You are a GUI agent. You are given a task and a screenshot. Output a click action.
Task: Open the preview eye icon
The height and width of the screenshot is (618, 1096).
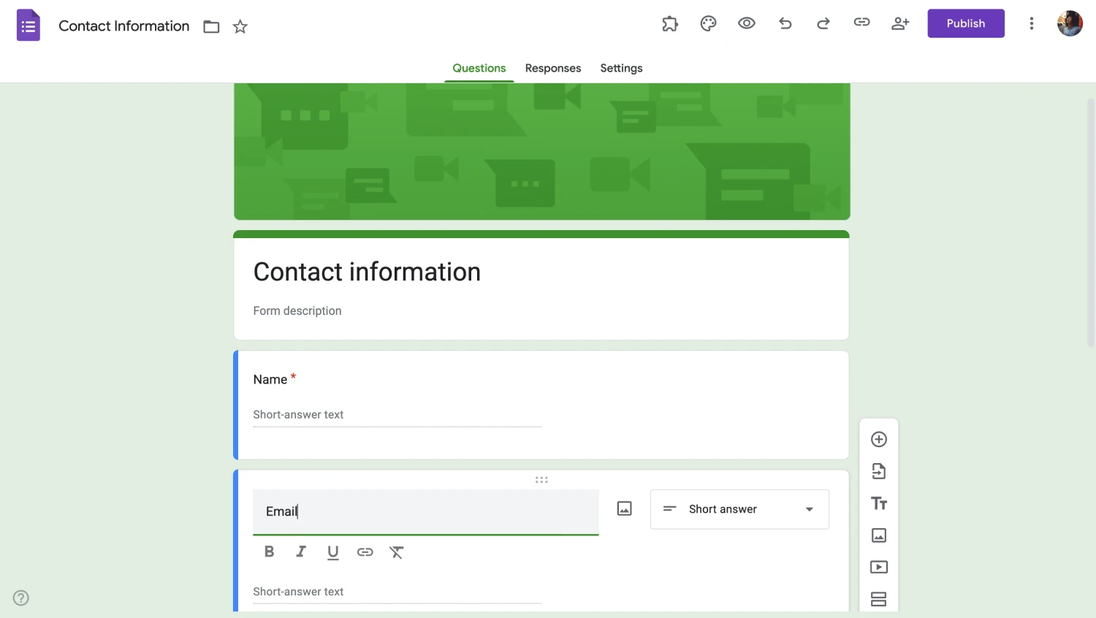pyautogui.click(x=747, y=23)
